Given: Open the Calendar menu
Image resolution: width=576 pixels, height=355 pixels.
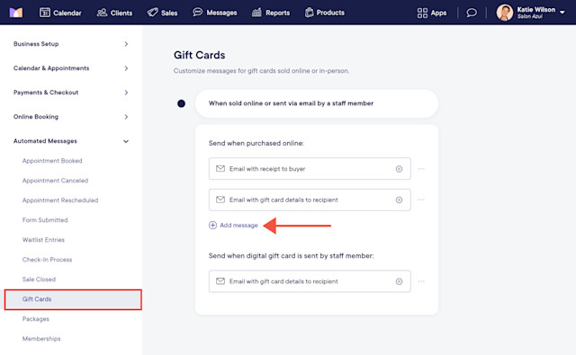Looking at the screenshot, I should (60, 13).
